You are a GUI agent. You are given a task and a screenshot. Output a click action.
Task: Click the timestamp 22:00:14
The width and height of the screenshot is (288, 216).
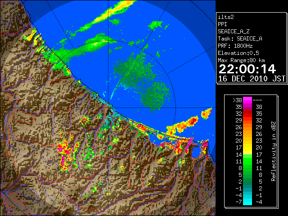coord(247,69)
